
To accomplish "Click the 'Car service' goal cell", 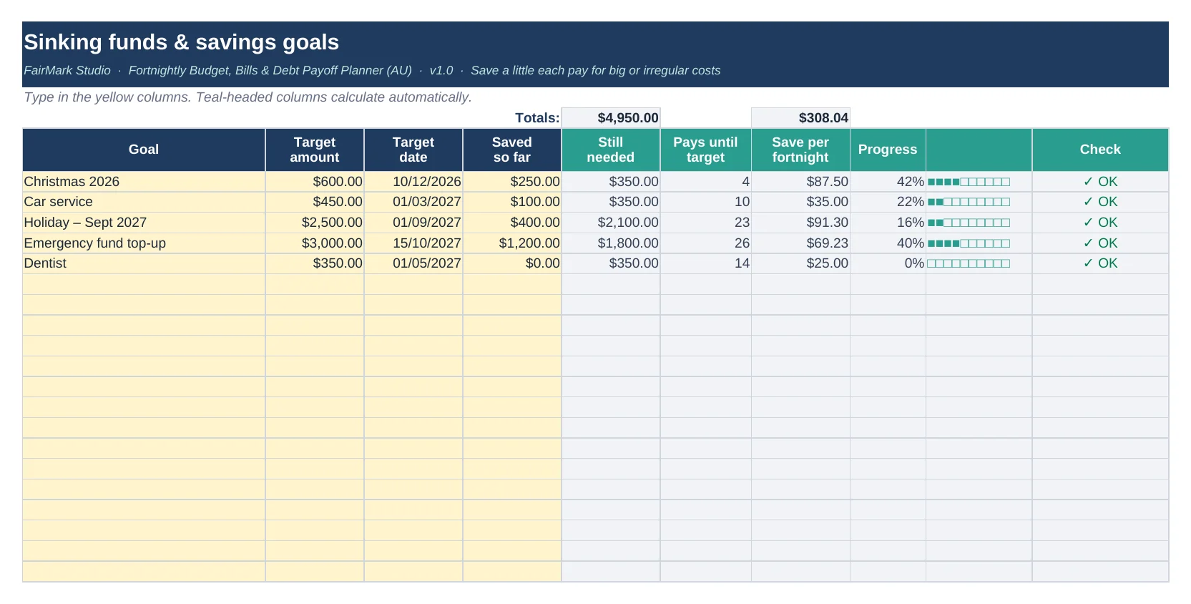I will 144,202.
